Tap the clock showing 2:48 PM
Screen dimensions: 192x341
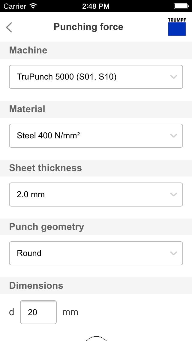[96, 5]
